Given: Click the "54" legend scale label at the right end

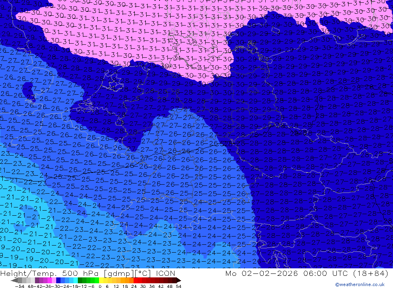Looking at the screenshot, I should point(178,286).
